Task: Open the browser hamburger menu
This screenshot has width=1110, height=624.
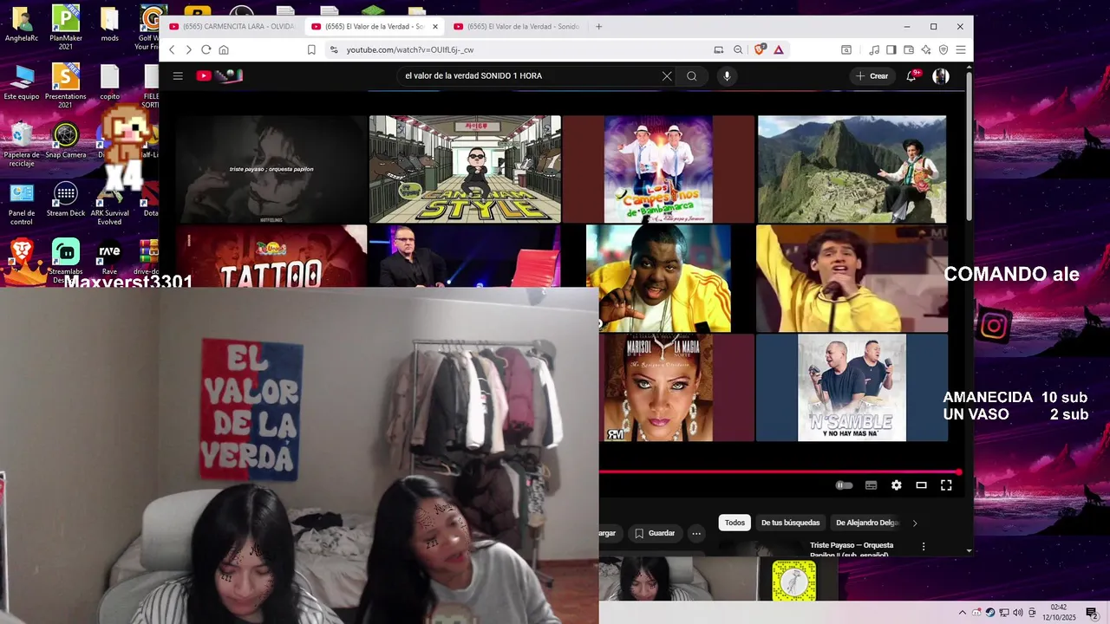Action: point(960,50)
